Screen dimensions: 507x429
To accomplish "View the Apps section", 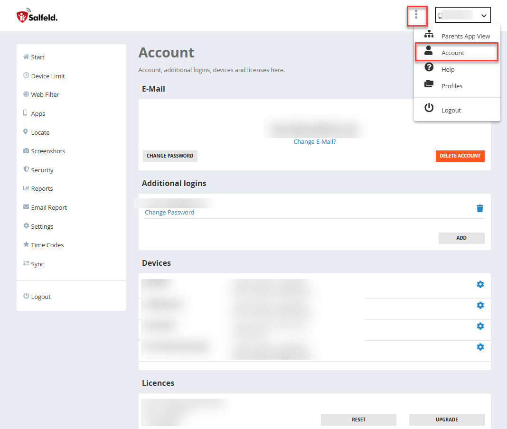I will point(38,113).
